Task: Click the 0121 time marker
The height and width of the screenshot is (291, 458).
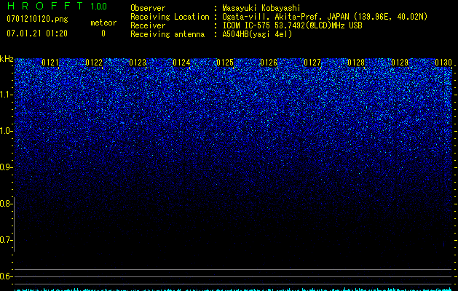Action: tap(50, 63)
